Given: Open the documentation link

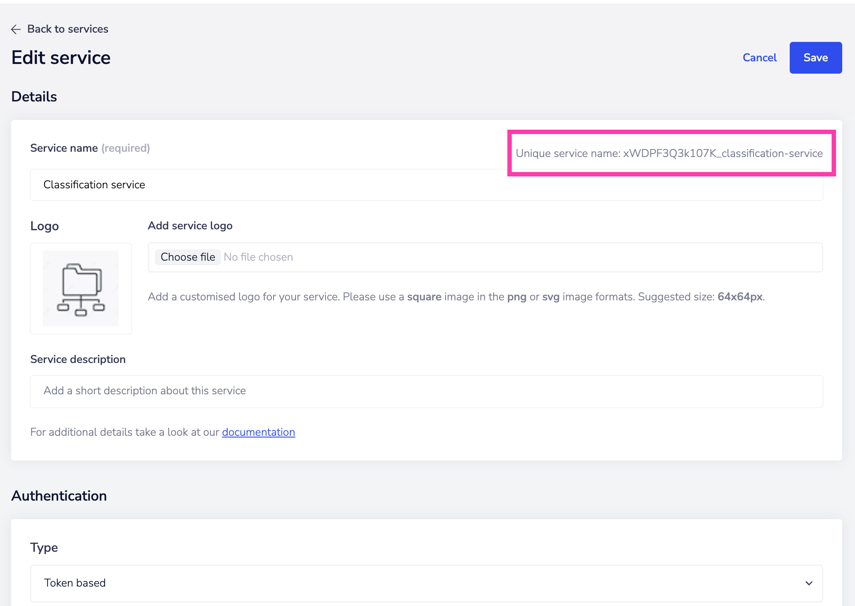Looking at the screenshot, I should (x=258, y=432).
